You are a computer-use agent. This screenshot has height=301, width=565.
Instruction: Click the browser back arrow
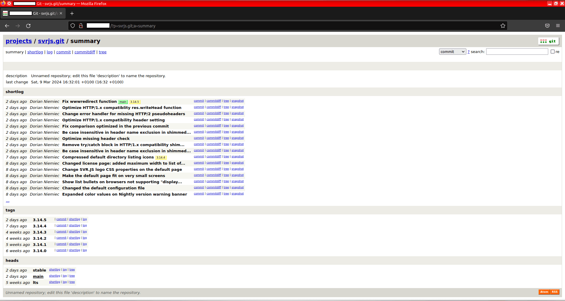pos(7,26)
